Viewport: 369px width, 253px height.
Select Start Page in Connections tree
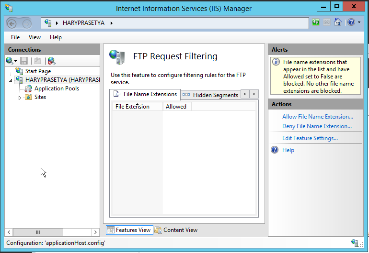(x=38, y=71)
